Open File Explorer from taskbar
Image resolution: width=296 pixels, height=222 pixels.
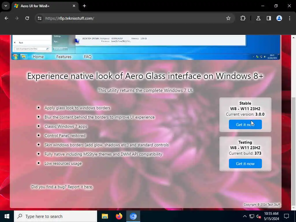(105, 216)
